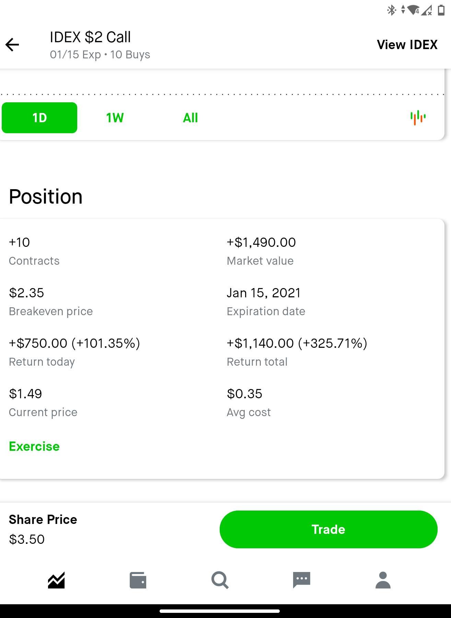Open the messages chat bubble tab
Image resolution: width=451 pixels, height=618 pixels.
[301, 580]
